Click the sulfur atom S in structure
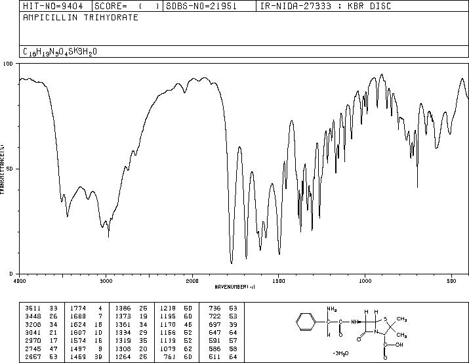The width and height of the screenshot is (469, 363). tap(386, 319)
